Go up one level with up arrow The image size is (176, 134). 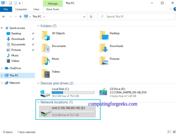pyautogui.click(x=21, y=17)
